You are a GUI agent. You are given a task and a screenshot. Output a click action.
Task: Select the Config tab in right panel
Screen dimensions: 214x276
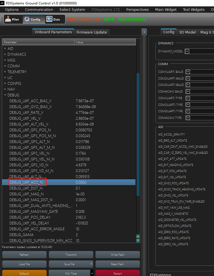[x=169, y=32]
